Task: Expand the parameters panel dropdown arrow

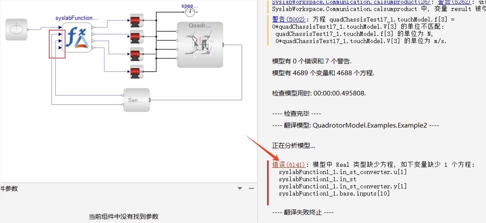Action: pos(240,188)
